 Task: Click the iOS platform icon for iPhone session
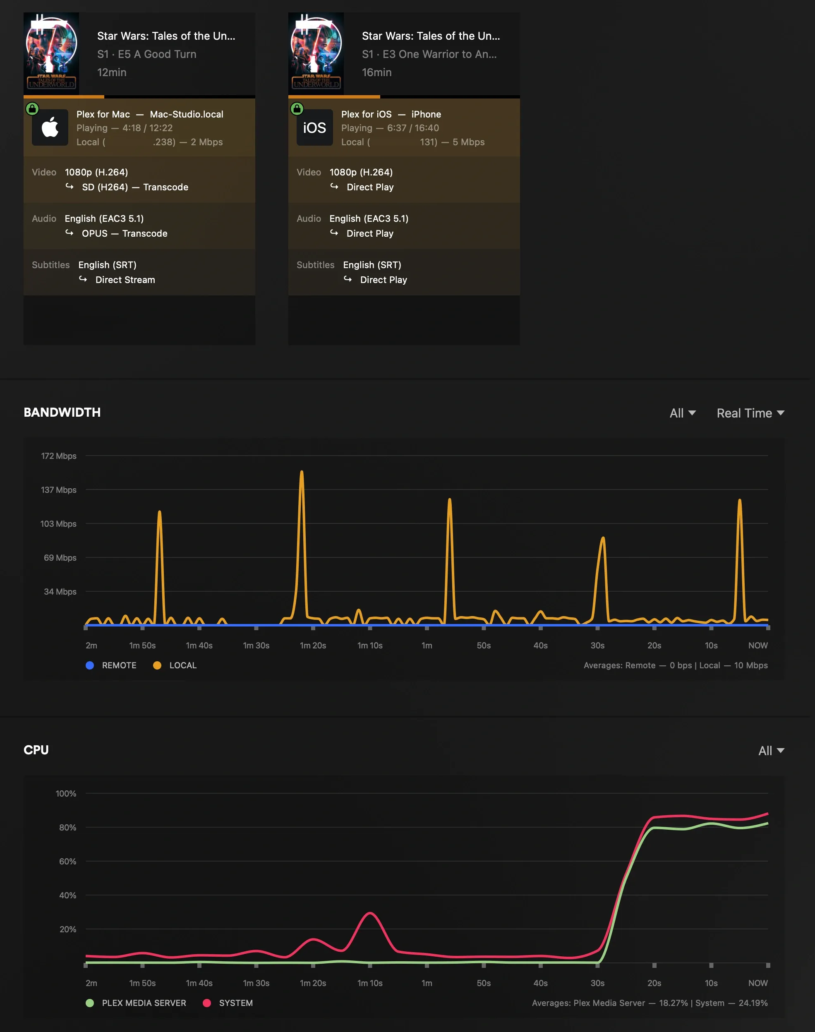pyautogui.click(x=314, y=127)
